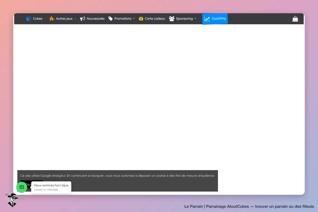Select the "Coaching" text label
Viewport: 318px width, 212px height.
tap(219, 19)
